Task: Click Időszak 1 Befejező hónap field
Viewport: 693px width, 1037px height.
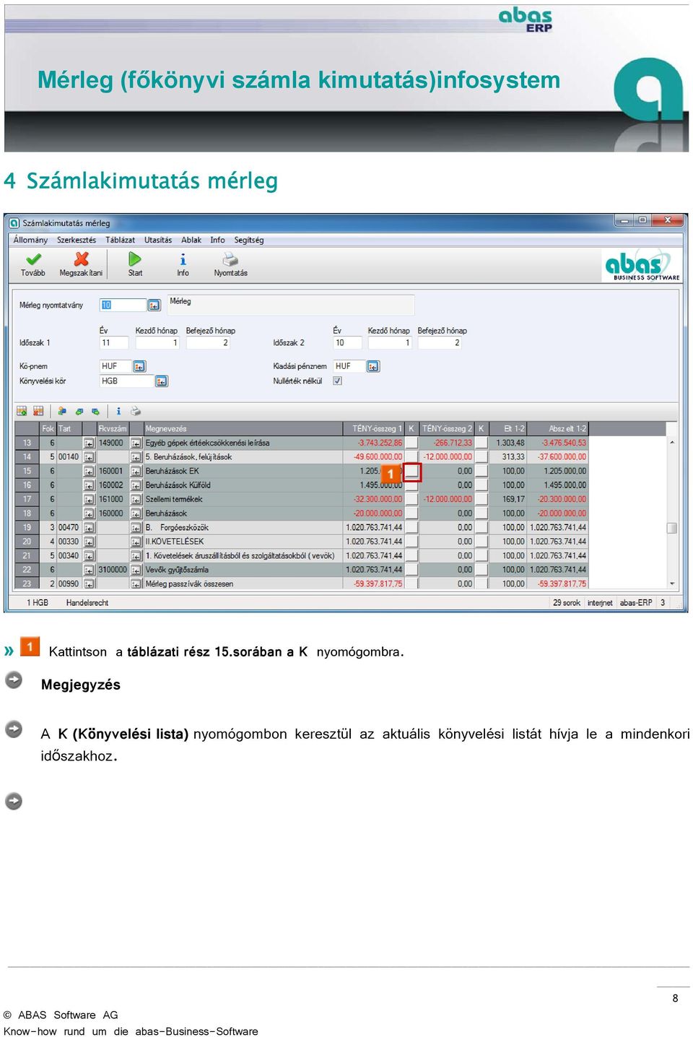Action: 208,343
